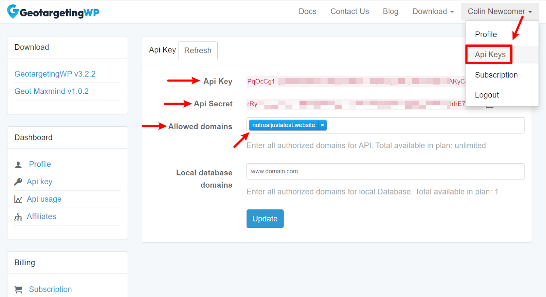Click the 'Allowed domains' label
This screenshot has height=297, width=546.
point(200,126)
